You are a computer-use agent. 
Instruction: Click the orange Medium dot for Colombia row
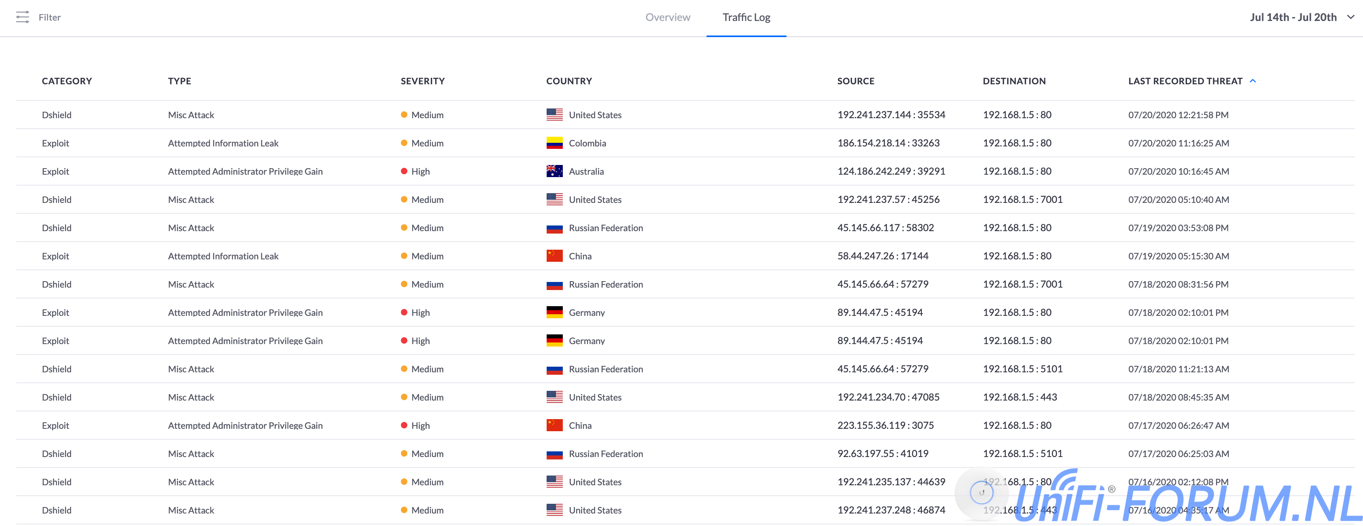tap(404, 143)
